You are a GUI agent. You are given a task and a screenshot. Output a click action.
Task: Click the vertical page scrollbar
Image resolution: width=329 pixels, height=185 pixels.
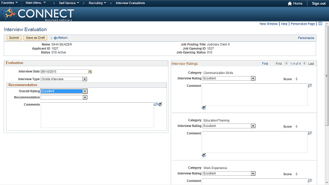click(327, 76)
